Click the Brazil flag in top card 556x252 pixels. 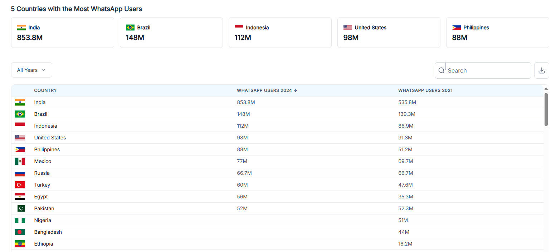pos(130,28)
